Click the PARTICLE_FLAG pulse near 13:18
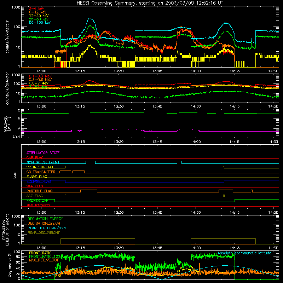The height and width of the screenshot is (283, 283). (89, 191)
